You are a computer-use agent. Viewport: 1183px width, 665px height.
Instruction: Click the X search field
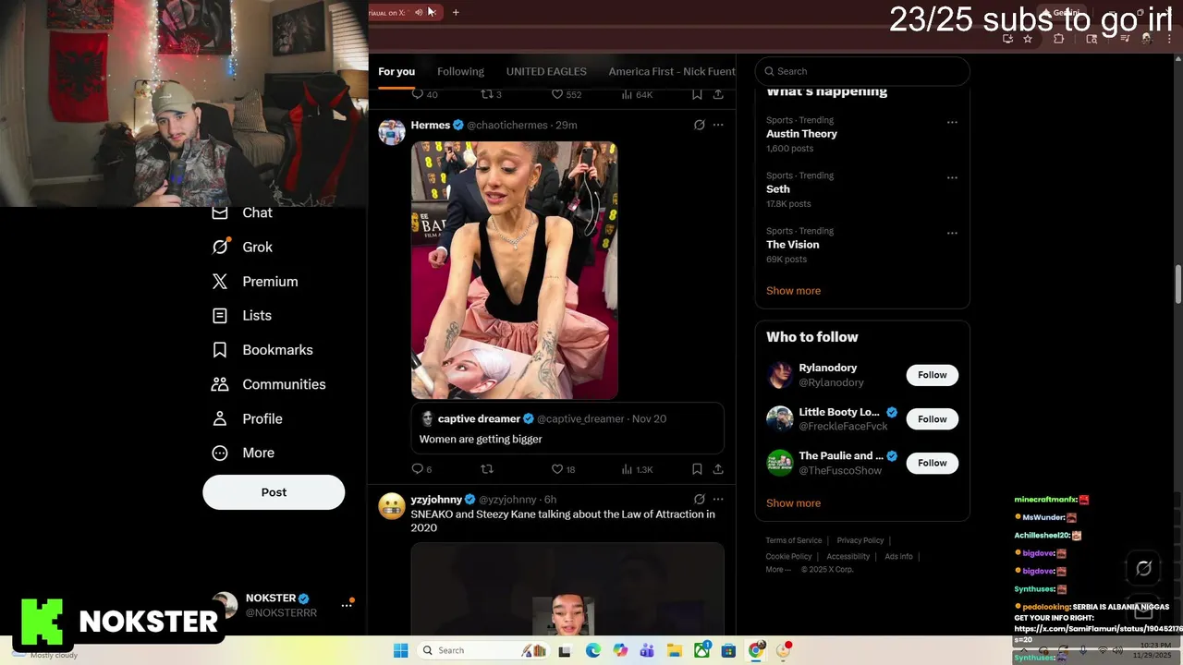tap(862, 71)
